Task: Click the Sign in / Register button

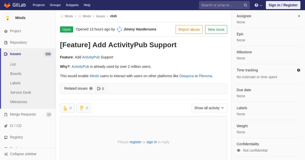Action: [283, 5]
